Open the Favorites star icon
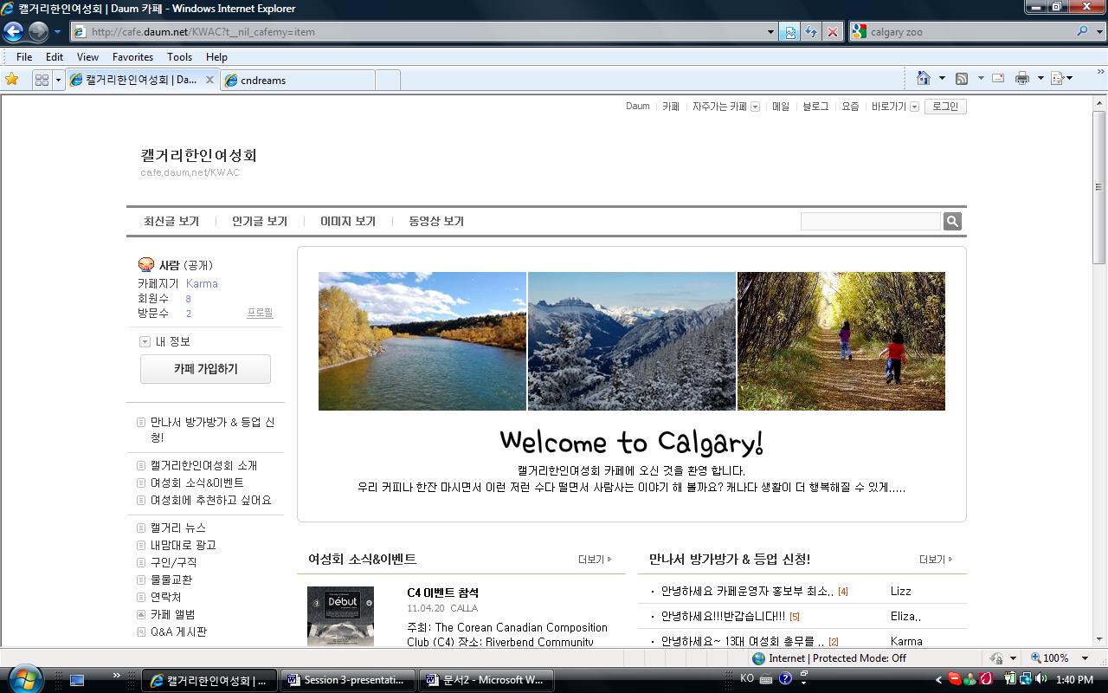The image size is (1108, 693). [x=12, y=80]
